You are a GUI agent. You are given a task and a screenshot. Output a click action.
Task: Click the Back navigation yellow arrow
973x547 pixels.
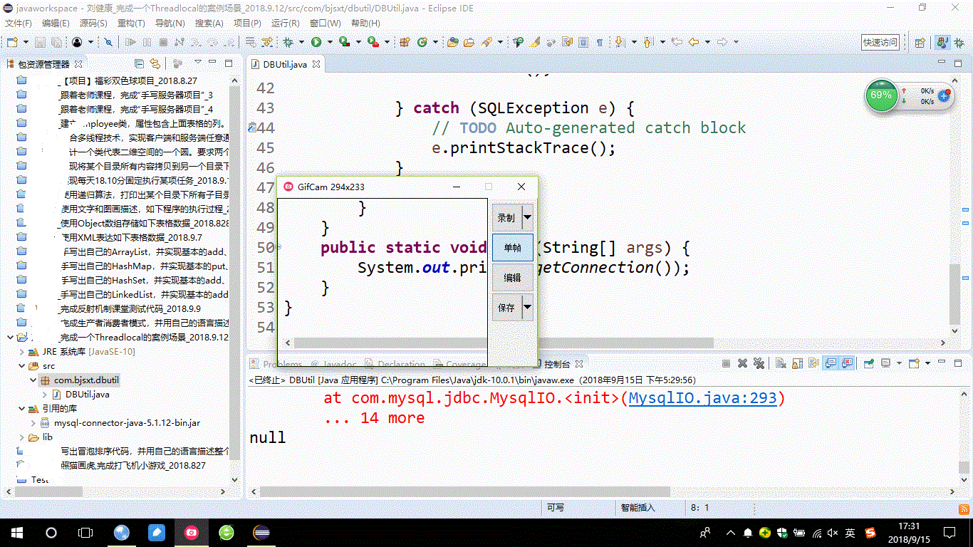coord(694,42)
